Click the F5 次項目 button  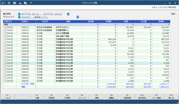click(67, 97)
